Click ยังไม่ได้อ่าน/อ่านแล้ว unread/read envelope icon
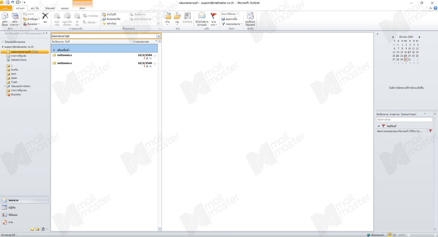The width and height of the screenshot is (438, 237). [202, 16]
